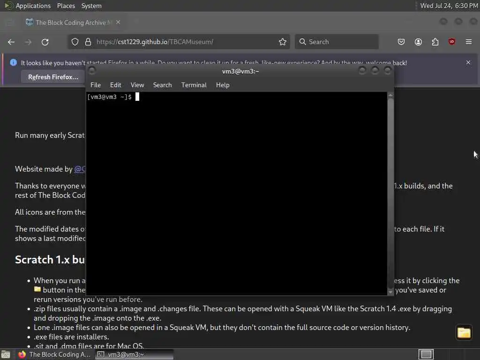Open the shield tracking protection icon
Image resolution: width=480 pixels, height=360 pixels.
coord(75,42)
